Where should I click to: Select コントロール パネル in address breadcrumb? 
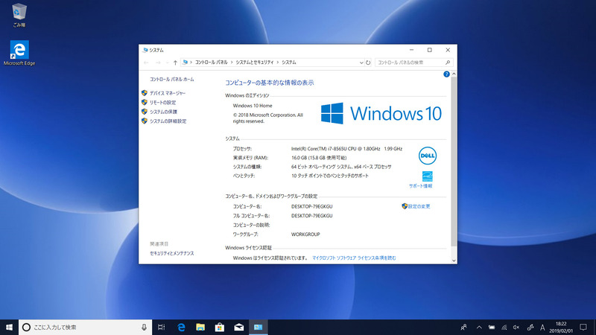coord(212,63)
